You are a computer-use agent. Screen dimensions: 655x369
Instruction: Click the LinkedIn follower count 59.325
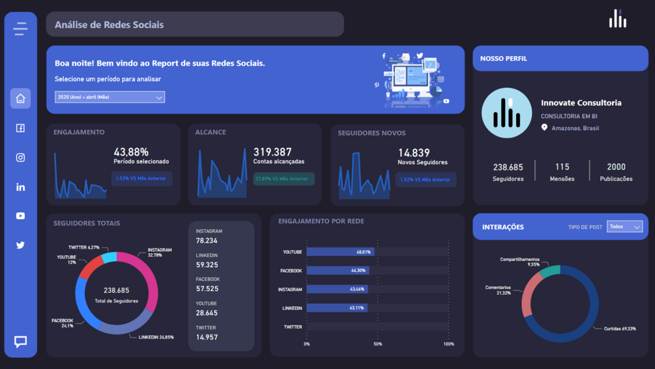point(207,265)
